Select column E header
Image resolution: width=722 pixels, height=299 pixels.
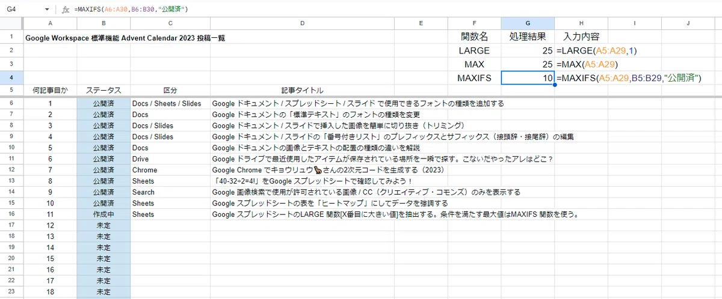pos(421,23)
